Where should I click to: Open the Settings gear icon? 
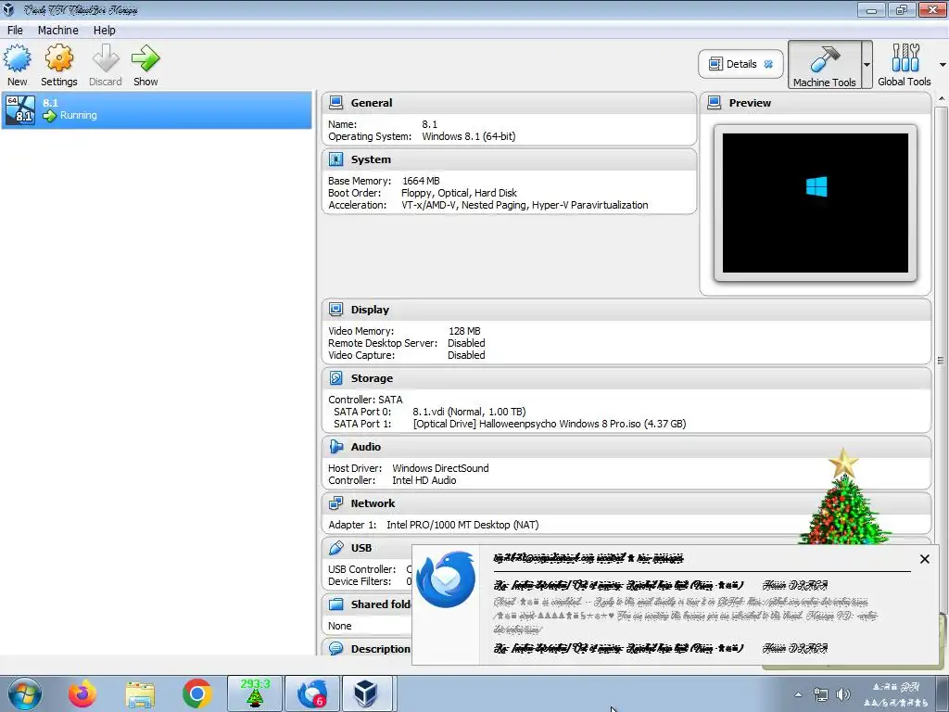pyautogui.click(x=58, y=58)
